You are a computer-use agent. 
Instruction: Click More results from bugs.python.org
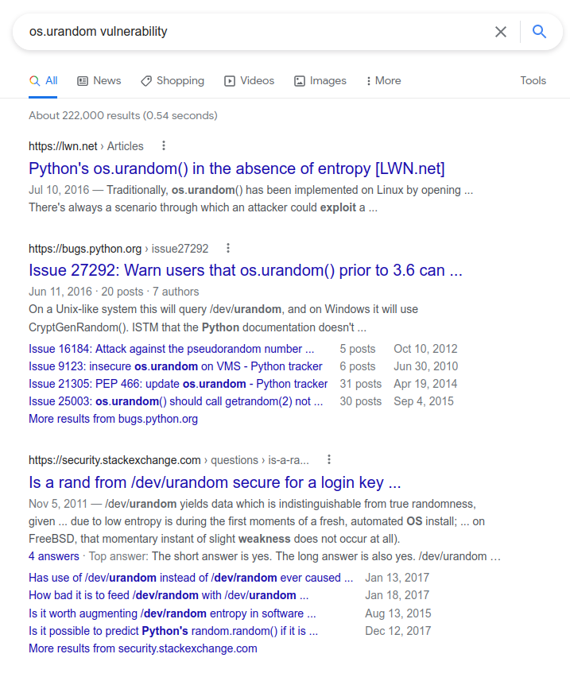[x=113, y=419]
